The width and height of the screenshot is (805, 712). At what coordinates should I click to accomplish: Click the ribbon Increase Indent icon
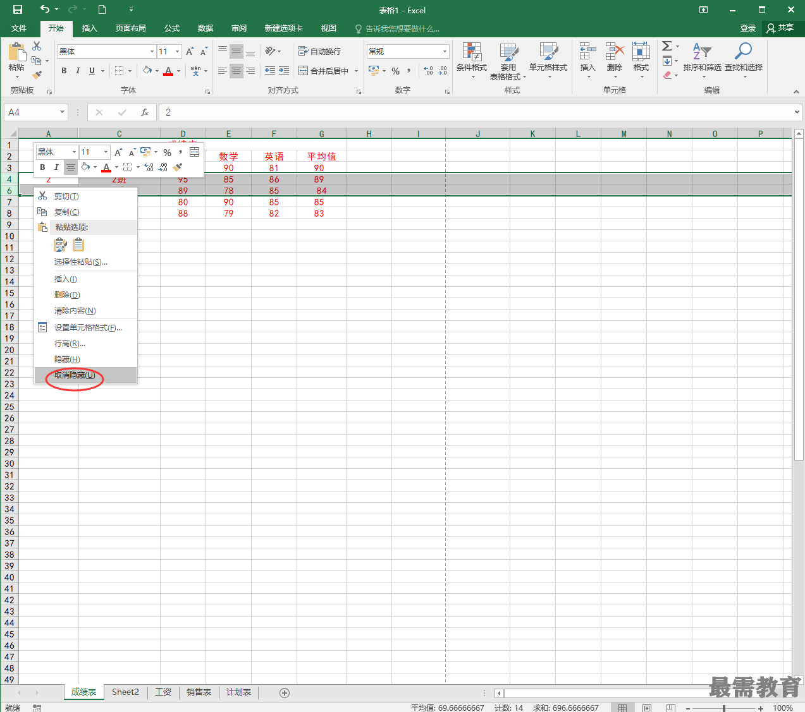point(284,71)
